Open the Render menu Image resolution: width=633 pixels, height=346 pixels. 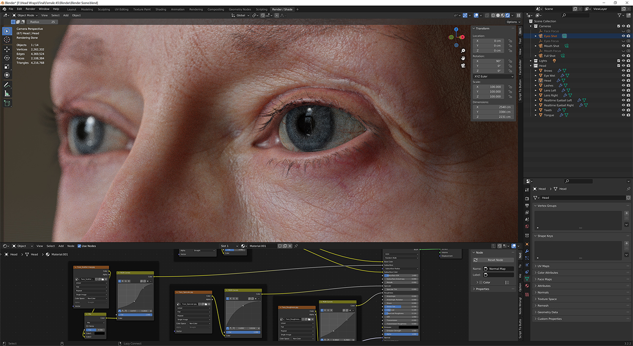[x=30, y=9]
